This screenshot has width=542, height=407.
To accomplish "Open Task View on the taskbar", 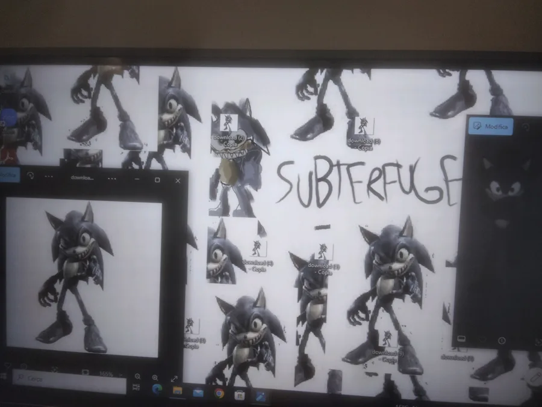I will tap(136, 387).
